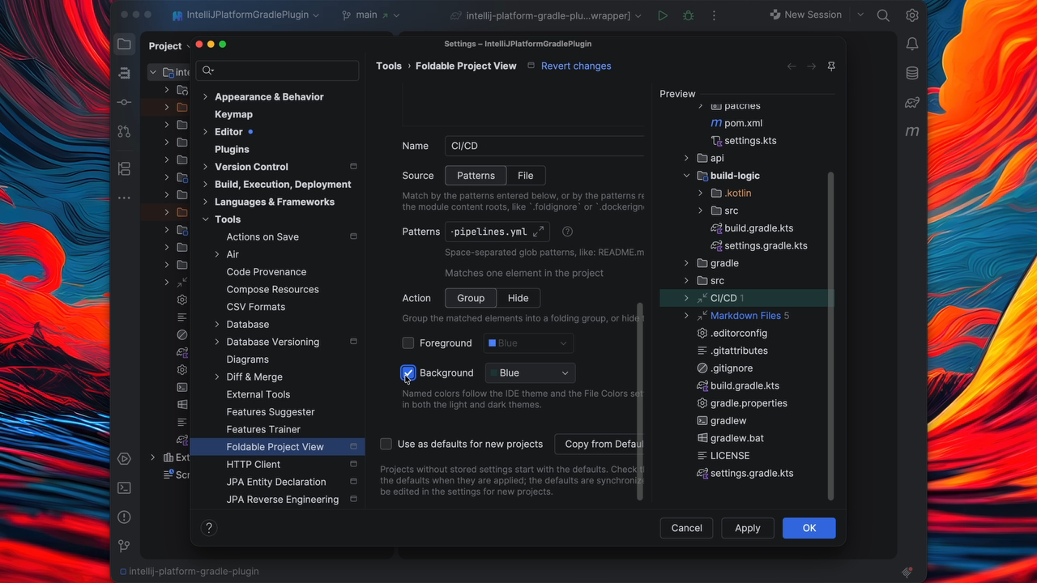Image resolution: width=1037 pixels, height=583 pixels.
Task: Click the Revert changes link
Action: click(576, 66)
